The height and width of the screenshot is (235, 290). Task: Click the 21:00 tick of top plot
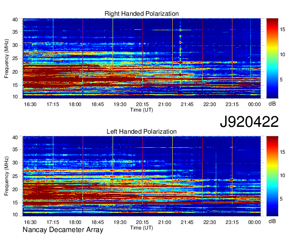click(x=165, y=104)
